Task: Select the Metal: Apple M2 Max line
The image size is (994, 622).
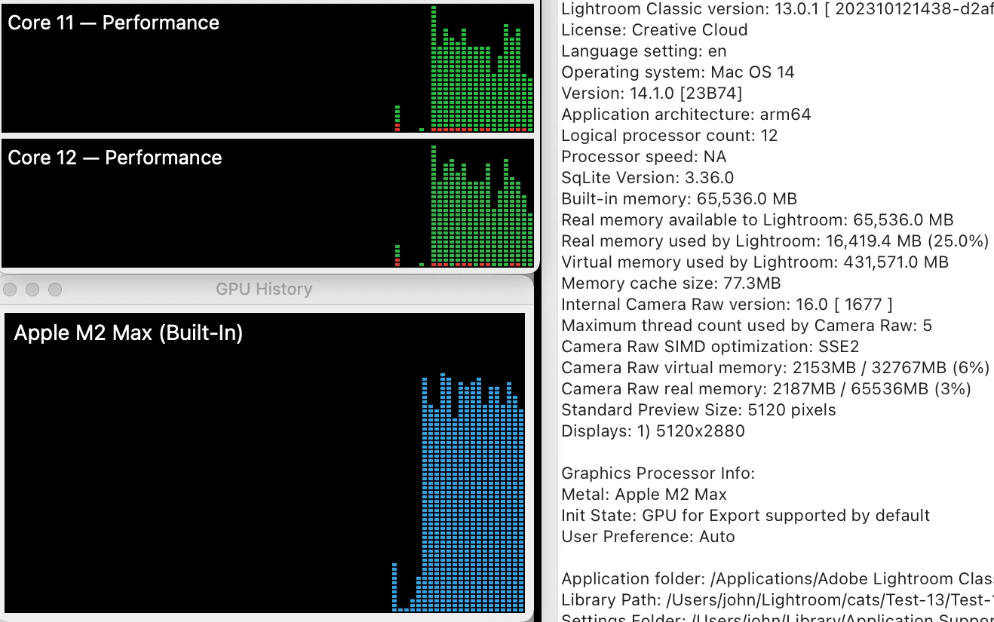Action: tap(644, 495)
